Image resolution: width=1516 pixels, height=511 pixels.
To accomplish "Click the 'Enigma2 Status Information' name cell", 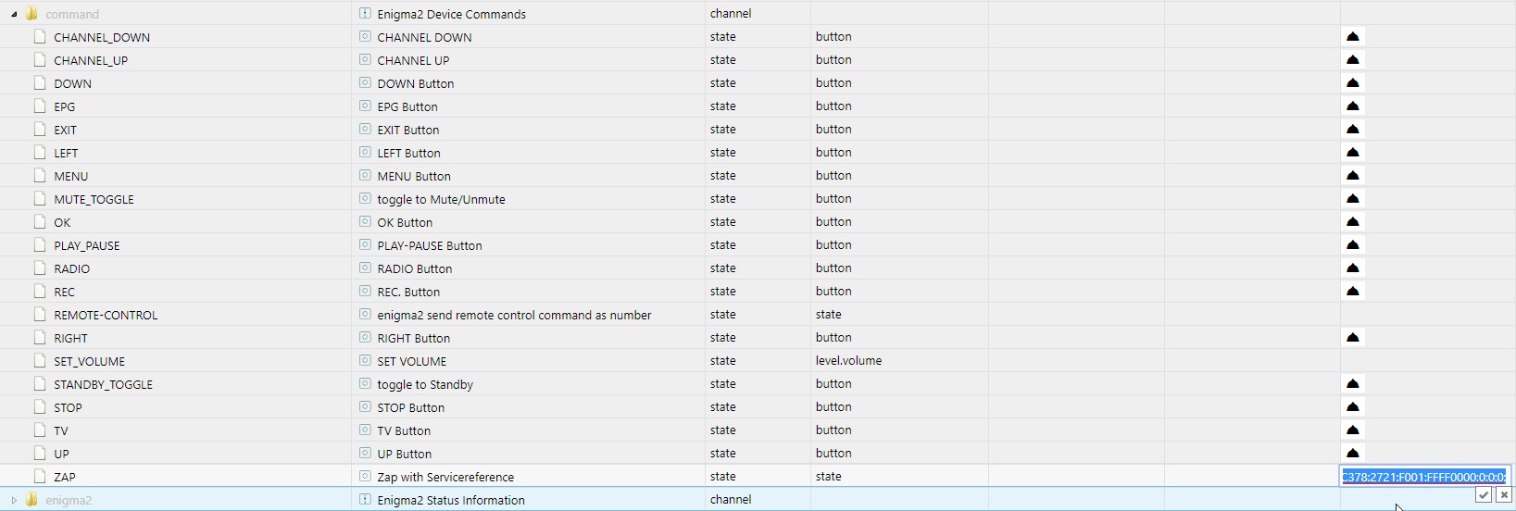I will tap(451, 500).
